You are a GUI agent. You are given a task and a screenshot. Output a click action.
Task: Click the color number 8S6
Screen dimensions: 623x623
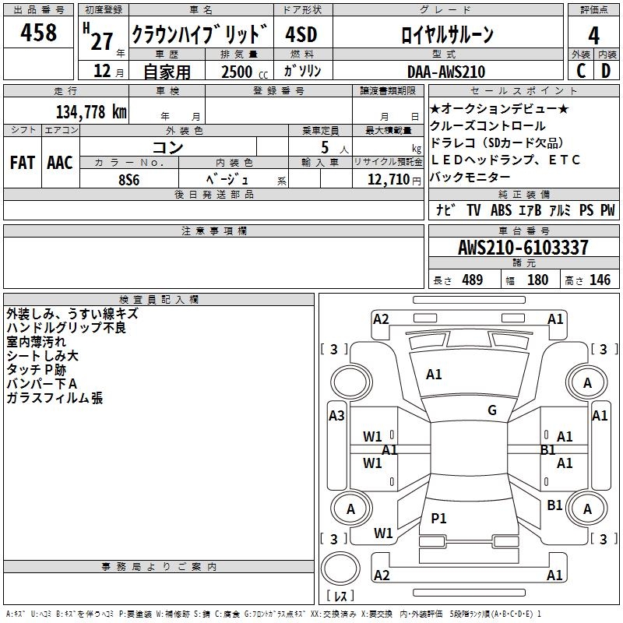129,178
